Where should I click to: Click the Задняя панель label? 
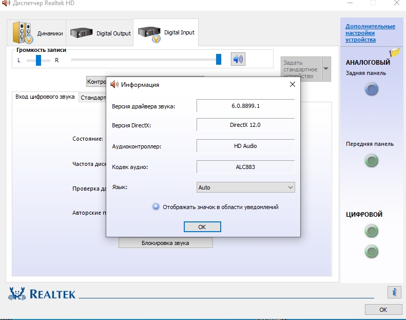click(366, 73)
